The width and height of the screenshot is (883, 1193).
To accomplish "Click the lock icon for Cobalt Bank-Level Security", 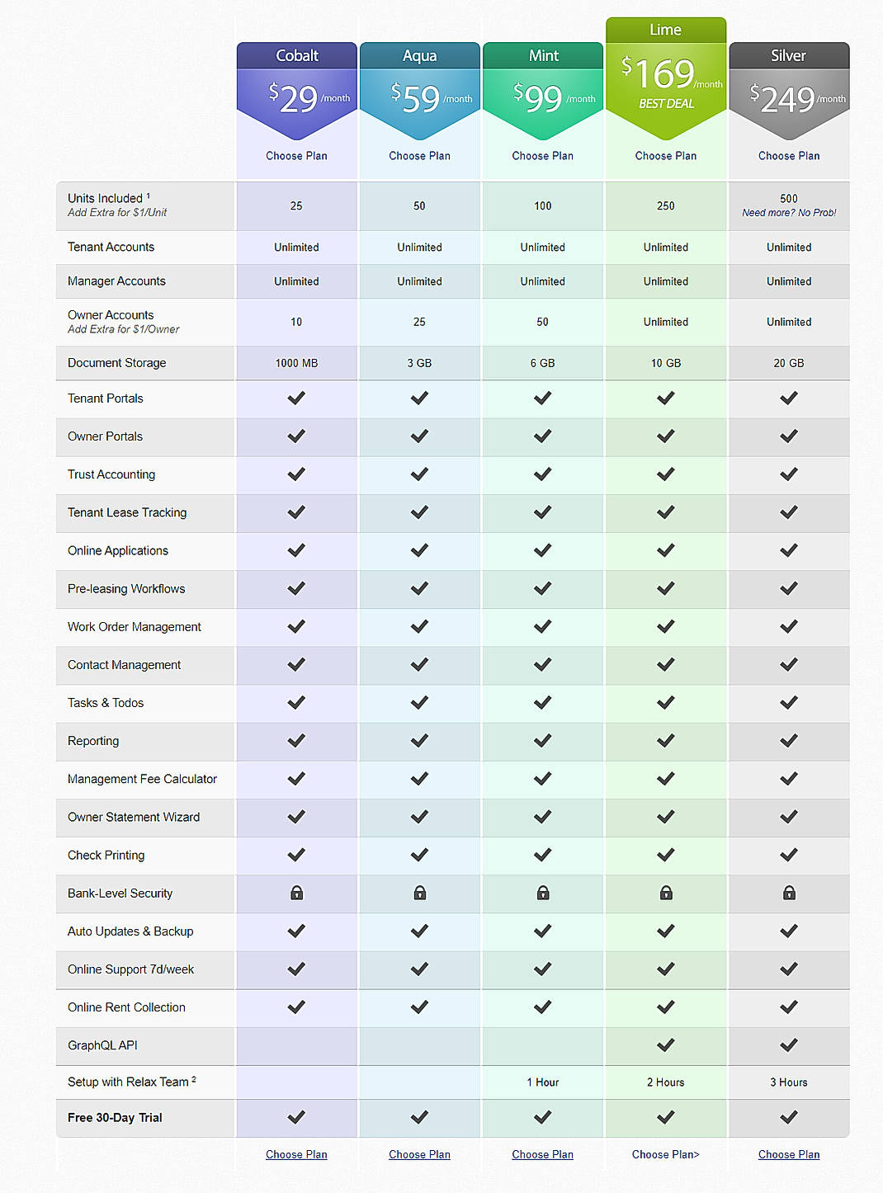I will 296,893.
